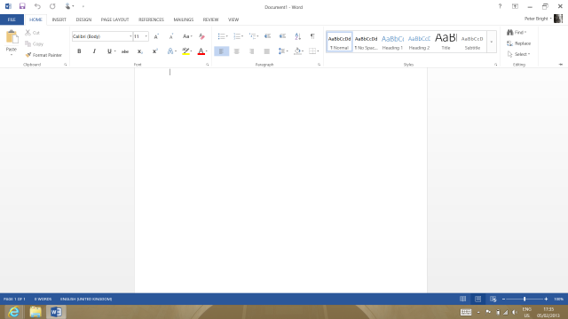568x319 pixels.
Task: Toggle Print Layout view in status bar
Action: pyautogui.click(x=477, y=300)
